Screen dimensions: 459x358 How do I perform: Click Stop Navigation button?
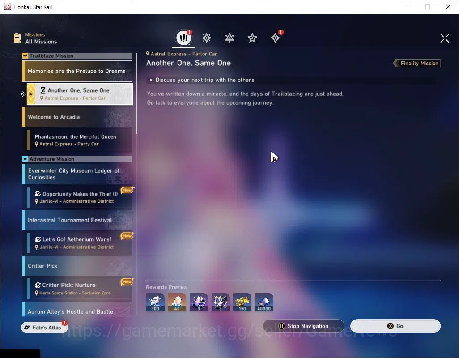[x=304, y=326]
